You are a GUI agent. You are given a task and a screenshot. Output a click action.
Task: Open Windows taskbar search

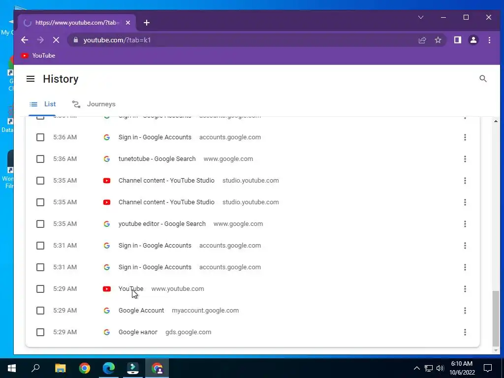point(35,368)
